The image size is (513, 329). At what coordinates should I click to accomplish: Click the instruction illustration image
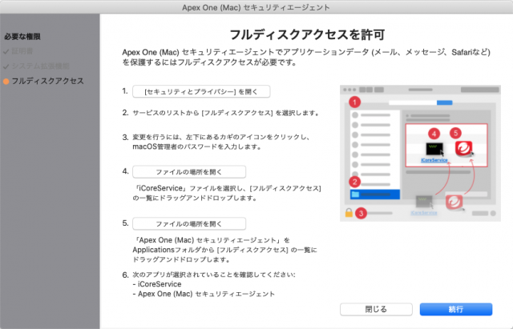pyautogui.click(x=420, y=153)
